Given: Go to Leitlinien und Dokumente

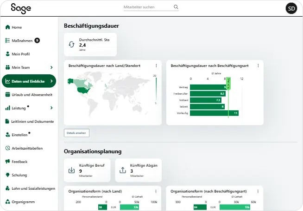Looking at the screenshot, I should [32, 121].
